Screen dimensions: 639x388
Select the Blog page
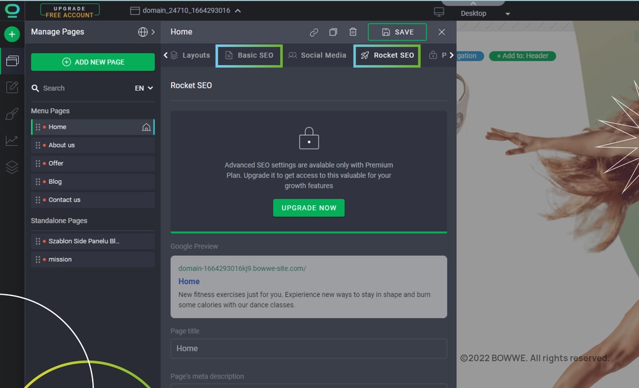click(93, 181)
